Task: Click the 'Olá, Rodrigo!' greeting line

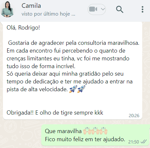Action: (23, 28)
